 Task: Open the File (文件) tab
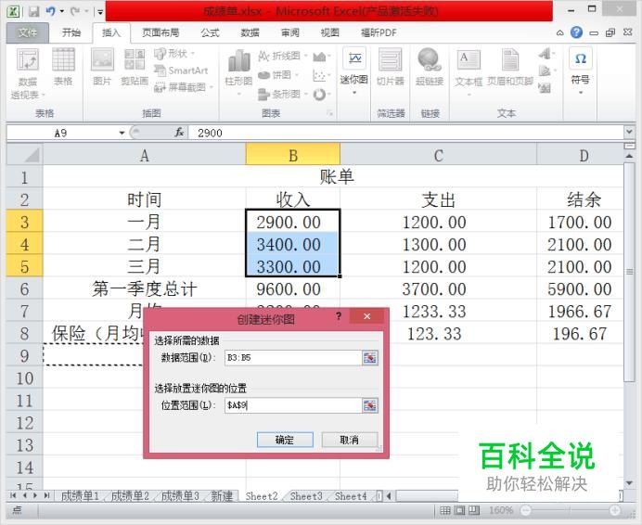click(28, 32)
